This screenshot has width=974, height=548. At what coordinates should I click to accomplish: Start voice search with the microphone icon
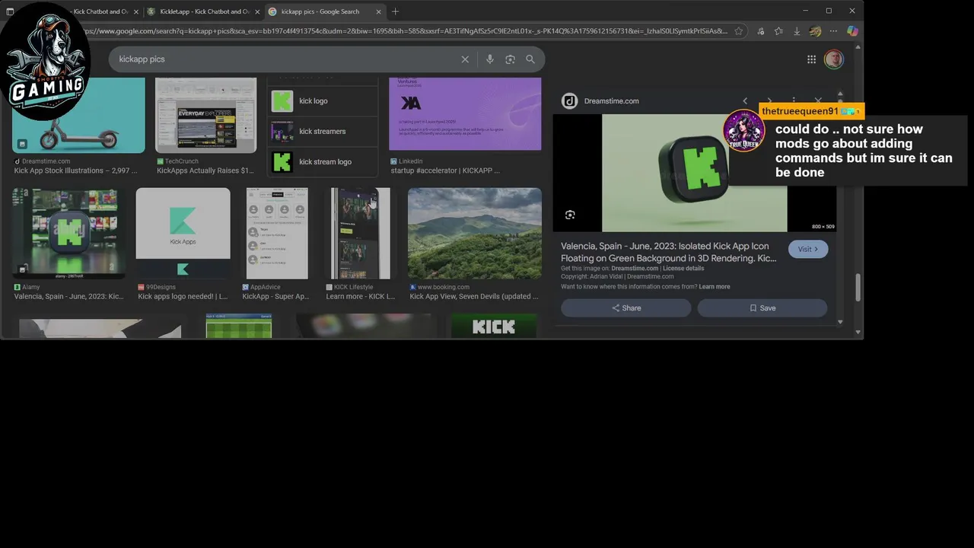[489, 59]
